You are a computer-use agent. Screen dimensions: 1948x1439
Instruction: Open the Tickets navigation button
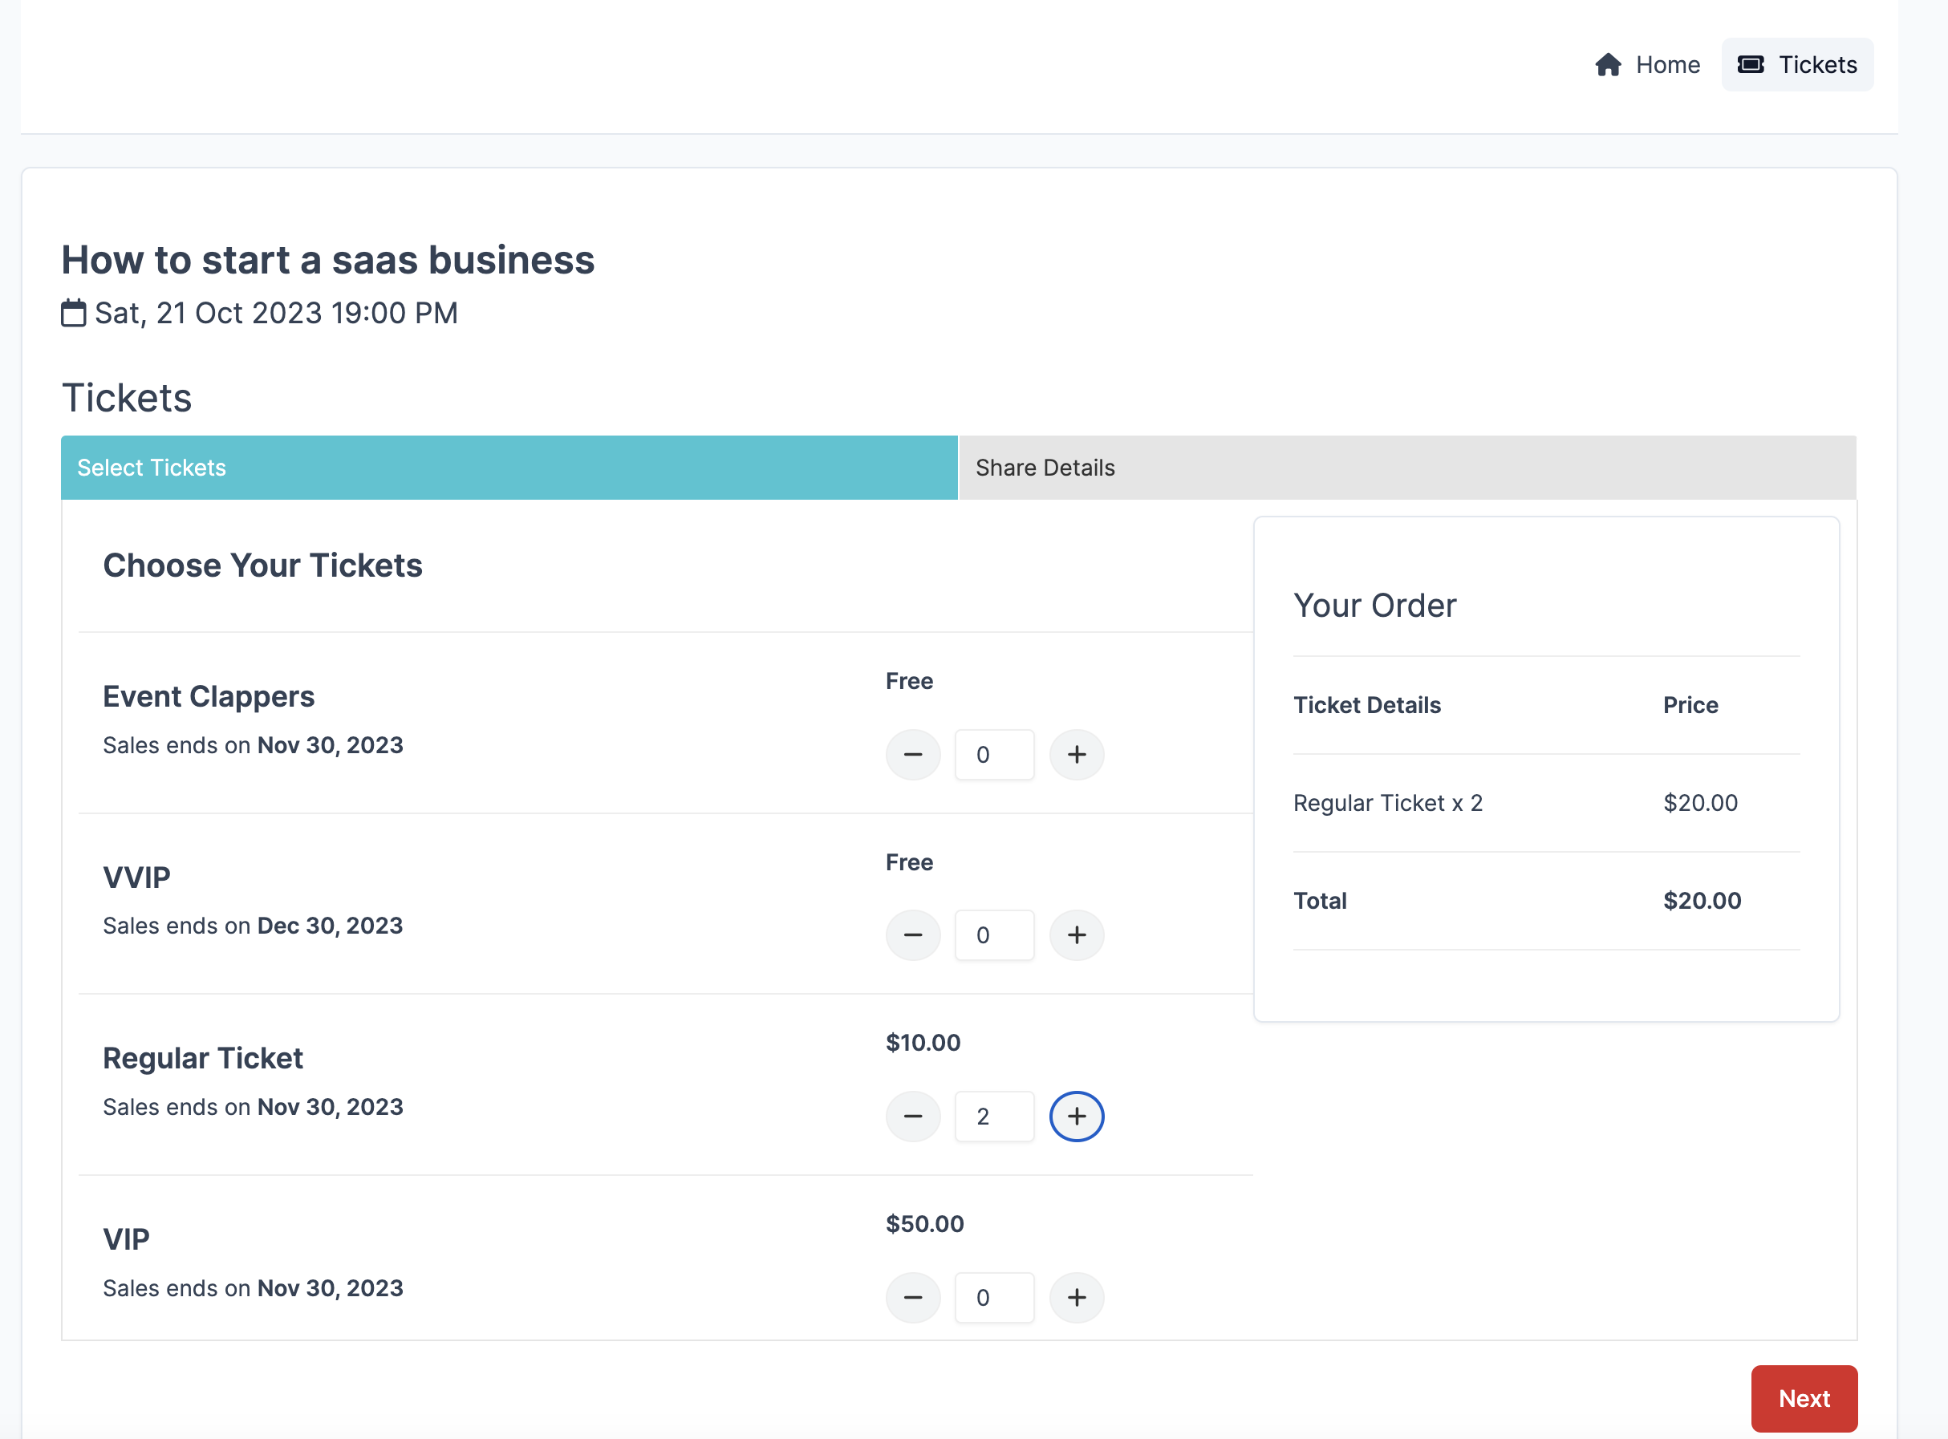1797,63
